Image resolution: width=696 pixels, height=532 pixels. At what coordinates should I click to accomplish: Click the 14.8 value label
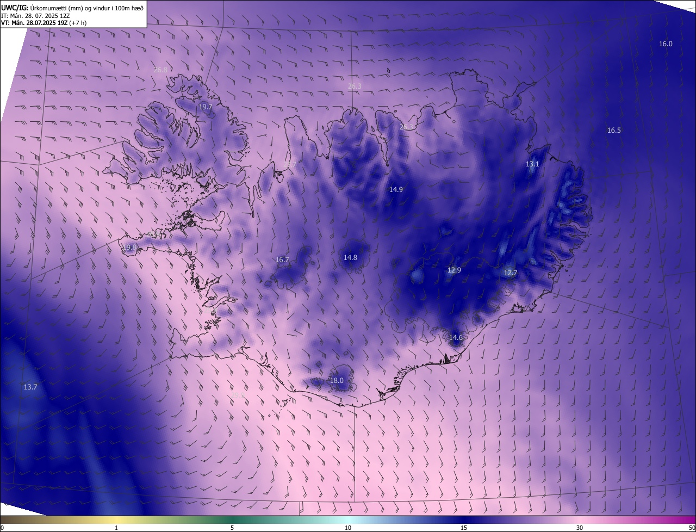tap(350, 257)
